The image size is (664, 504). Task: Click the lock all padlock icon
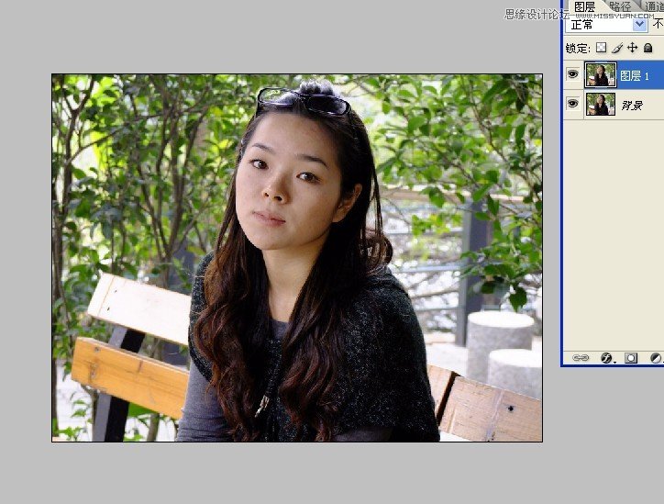coord(647,48)
